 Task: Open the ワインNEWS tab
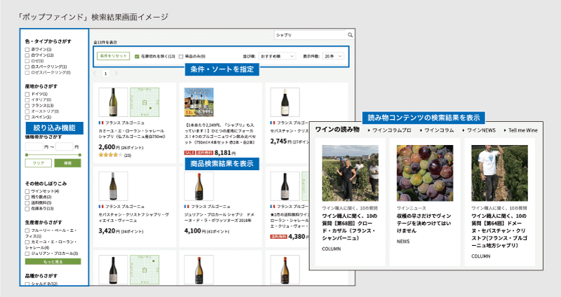pos(481,130)
